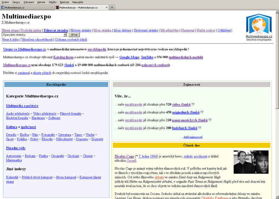Open the Matematika link
Screen dimensions: 279x199
click(14, 160)
